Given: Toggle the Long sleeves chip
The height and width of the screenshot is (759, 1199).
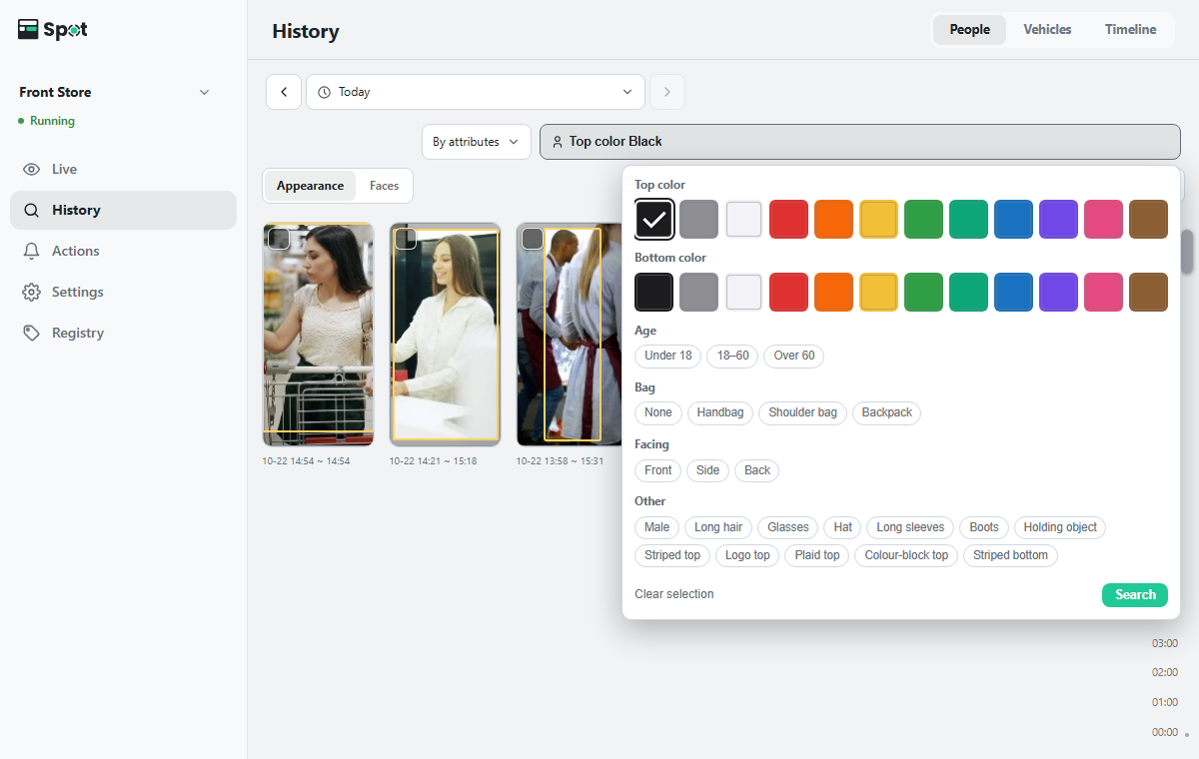Looking at the screenshot, I should point(910,527).
